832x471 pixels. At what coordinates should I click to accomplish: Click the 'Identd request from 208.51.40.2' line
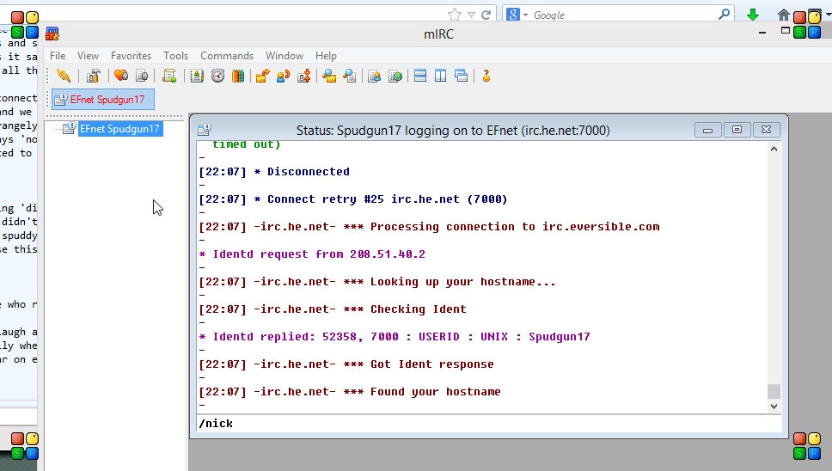click(312, 254)
